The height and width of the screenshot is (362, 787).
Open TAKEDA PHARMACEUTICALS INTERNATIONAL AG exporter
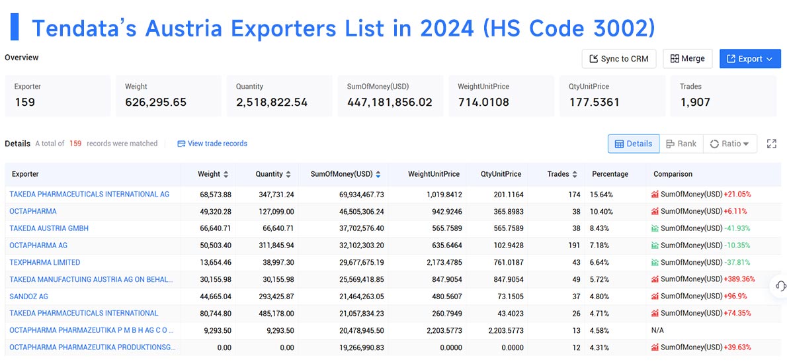click(x=89, y=194)
